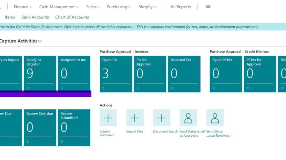Expand Capture Activities section chevron
Screen dimensions: 286x160
[40, 41]
